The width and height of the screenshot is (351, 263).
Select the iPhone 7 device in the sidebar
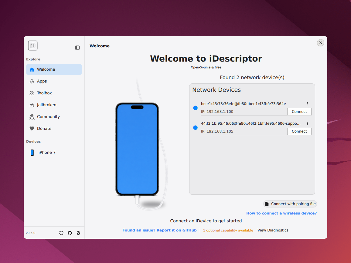[x=54, y=153]
